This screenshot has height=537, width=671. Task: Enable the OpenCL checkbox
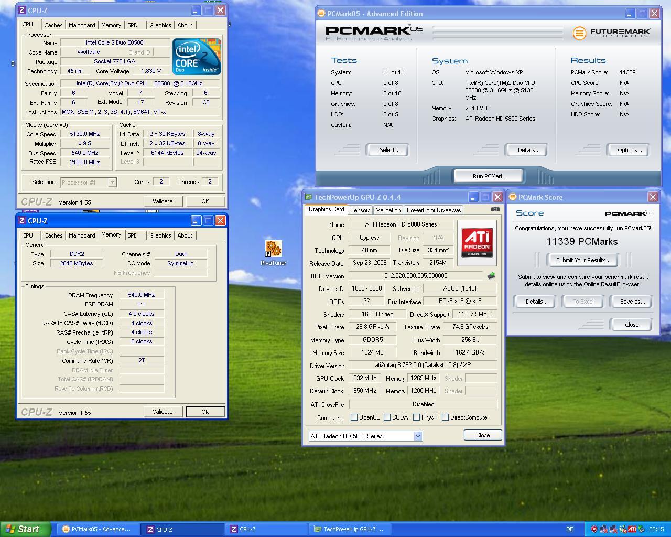click(x=354, y=417)
